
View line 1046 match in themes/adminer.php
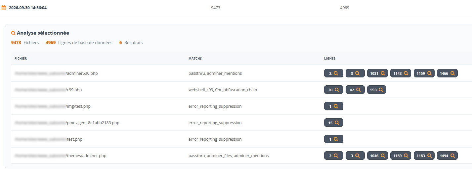pyautogui.click(x=377, y=155)
